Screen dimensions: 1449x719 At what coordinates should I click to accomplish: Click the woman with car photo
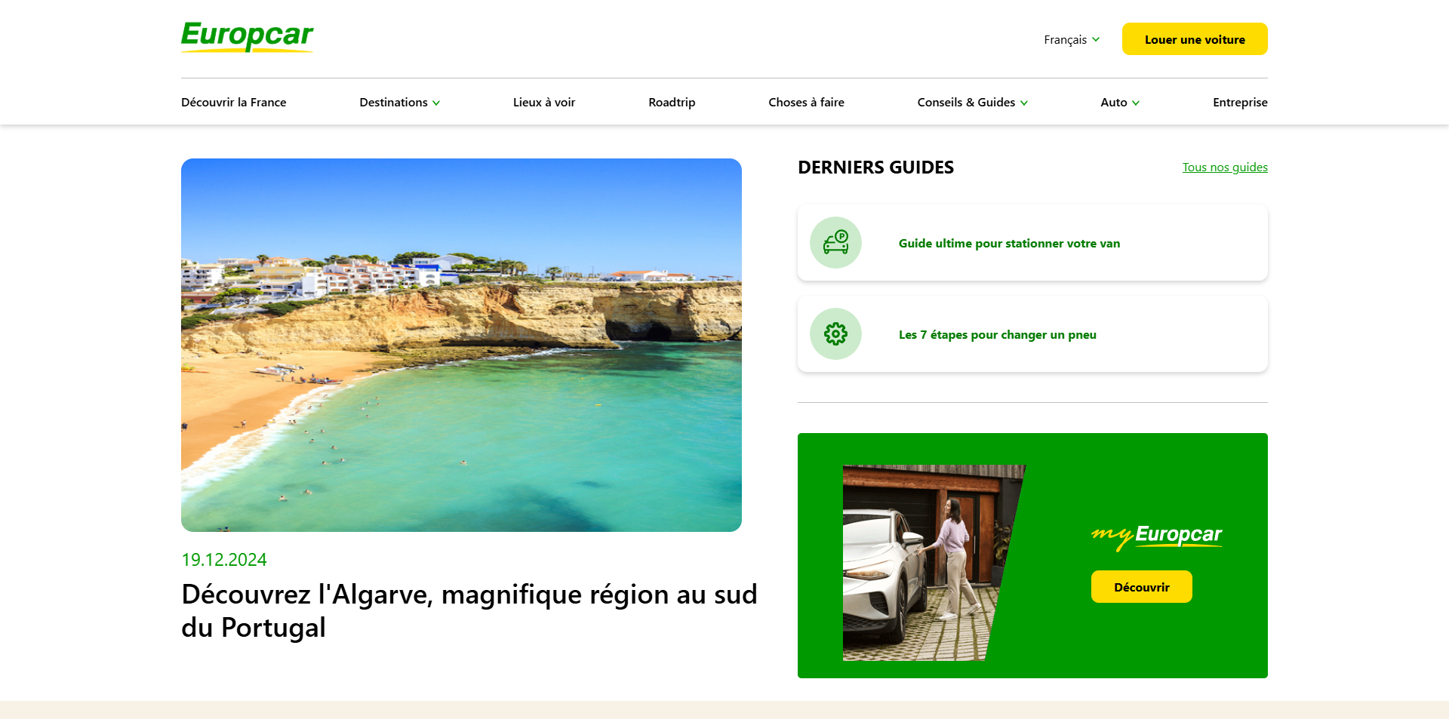click(x=934, y=563)
